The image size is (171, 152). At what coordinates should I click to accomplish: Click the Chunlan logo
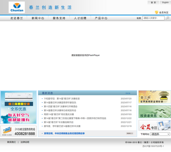17,7
